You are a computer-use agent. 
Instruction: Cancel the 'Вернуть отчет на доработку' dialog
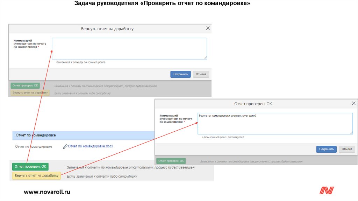[x=201, y=74]
